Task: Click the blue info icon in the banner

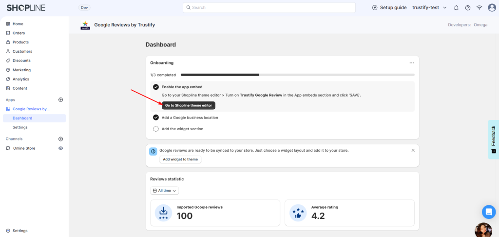Action: point(153,151)
